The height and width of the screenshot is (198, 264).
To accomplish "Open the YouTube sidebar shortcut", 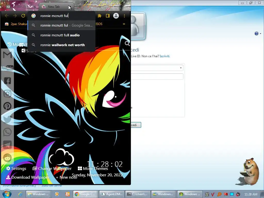I will [x=7, y=68].
